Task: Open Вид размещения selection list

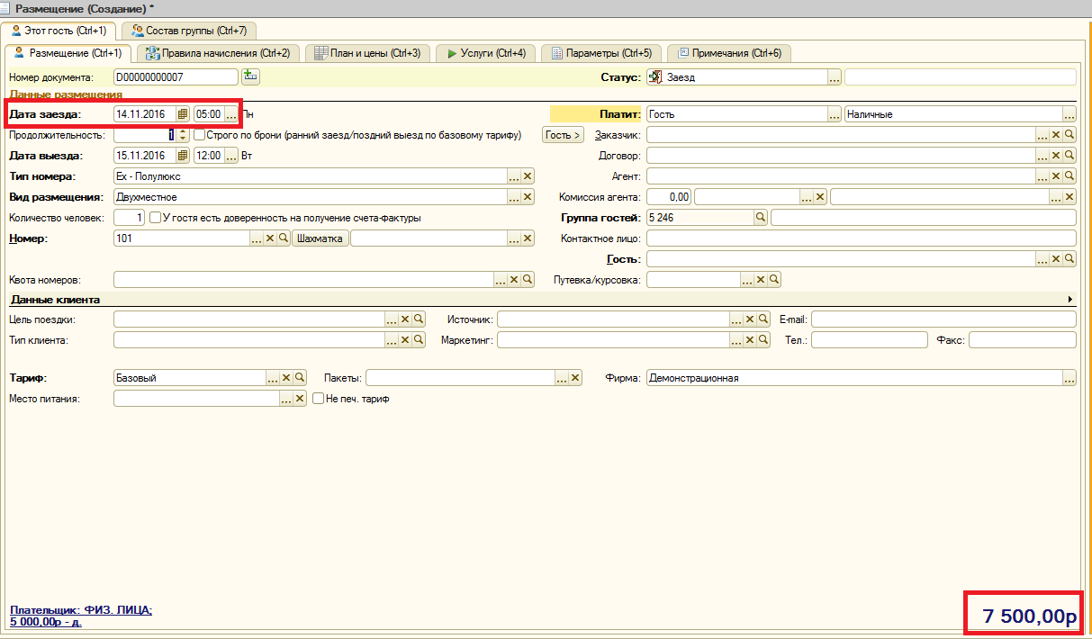Action: click(515, 197)
